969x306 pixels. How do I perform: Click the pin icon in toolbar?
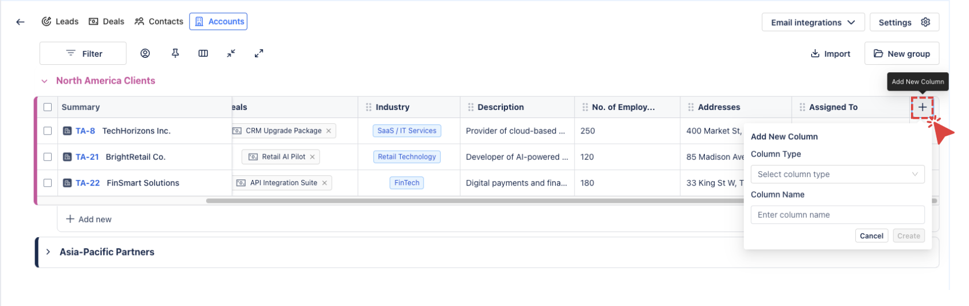[x=175, y=53]
